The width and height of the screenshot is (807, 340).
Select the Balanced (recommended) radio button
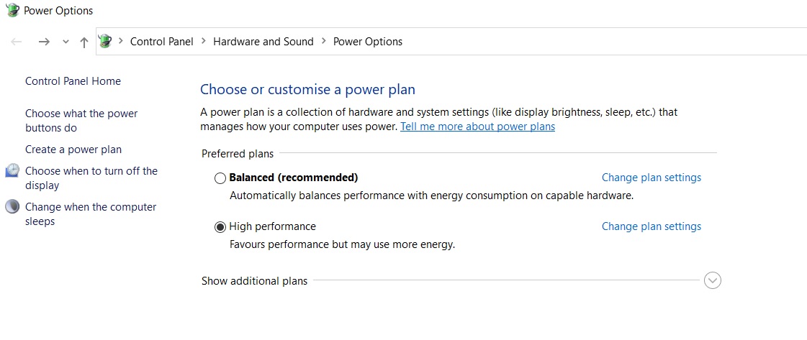click(220, 178)
